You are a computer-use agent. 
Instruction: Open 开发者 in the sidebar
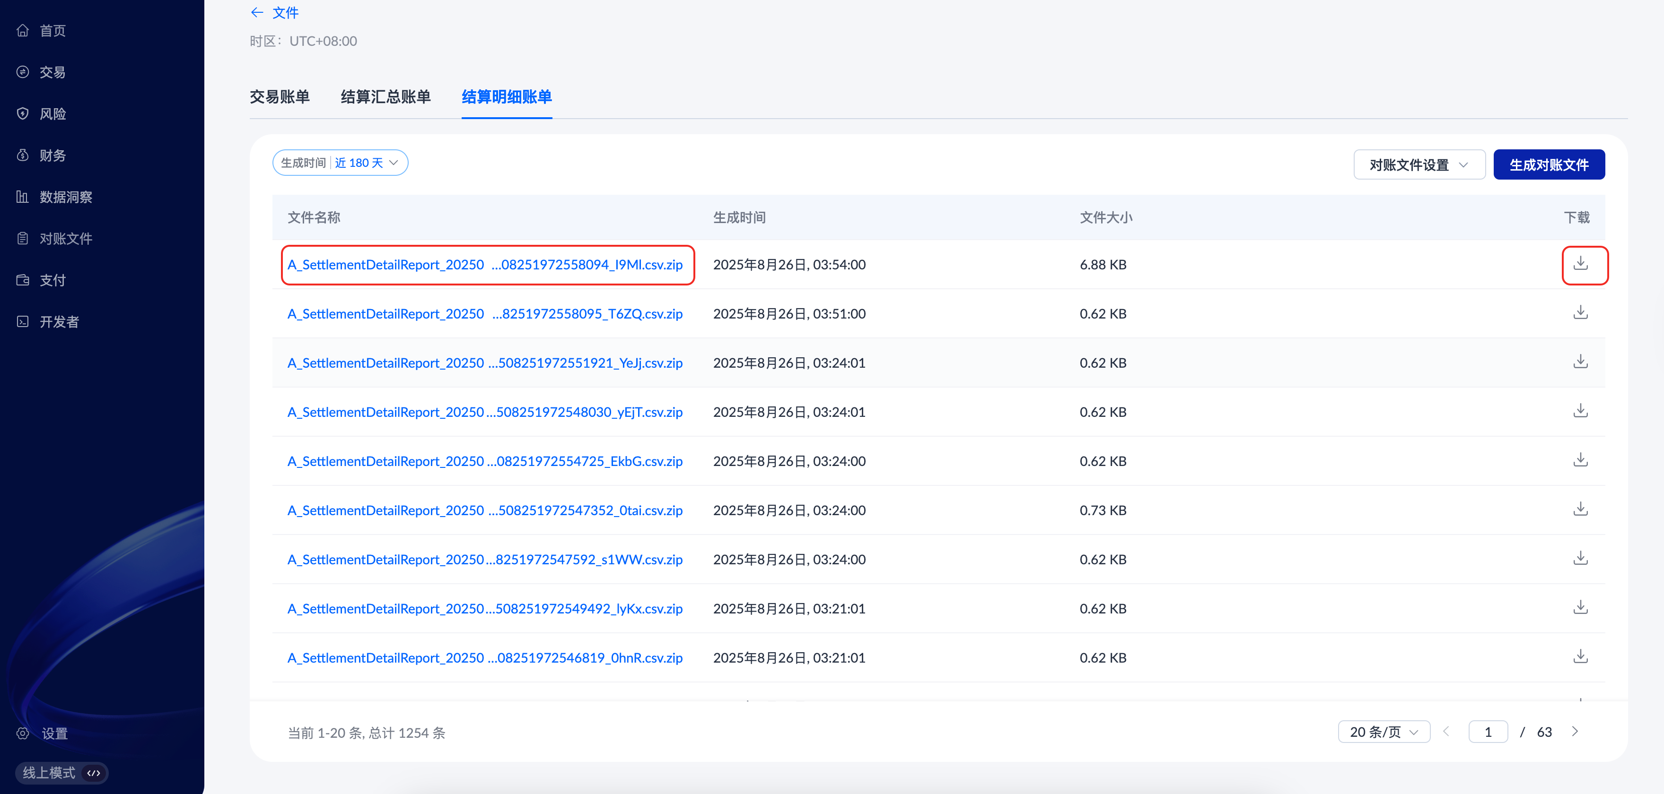click(59, 321)
